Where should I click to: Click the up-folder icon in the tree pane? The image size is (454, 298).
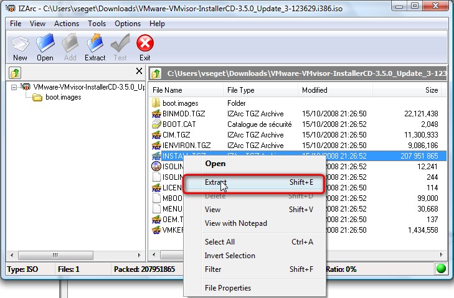point(15,73)
